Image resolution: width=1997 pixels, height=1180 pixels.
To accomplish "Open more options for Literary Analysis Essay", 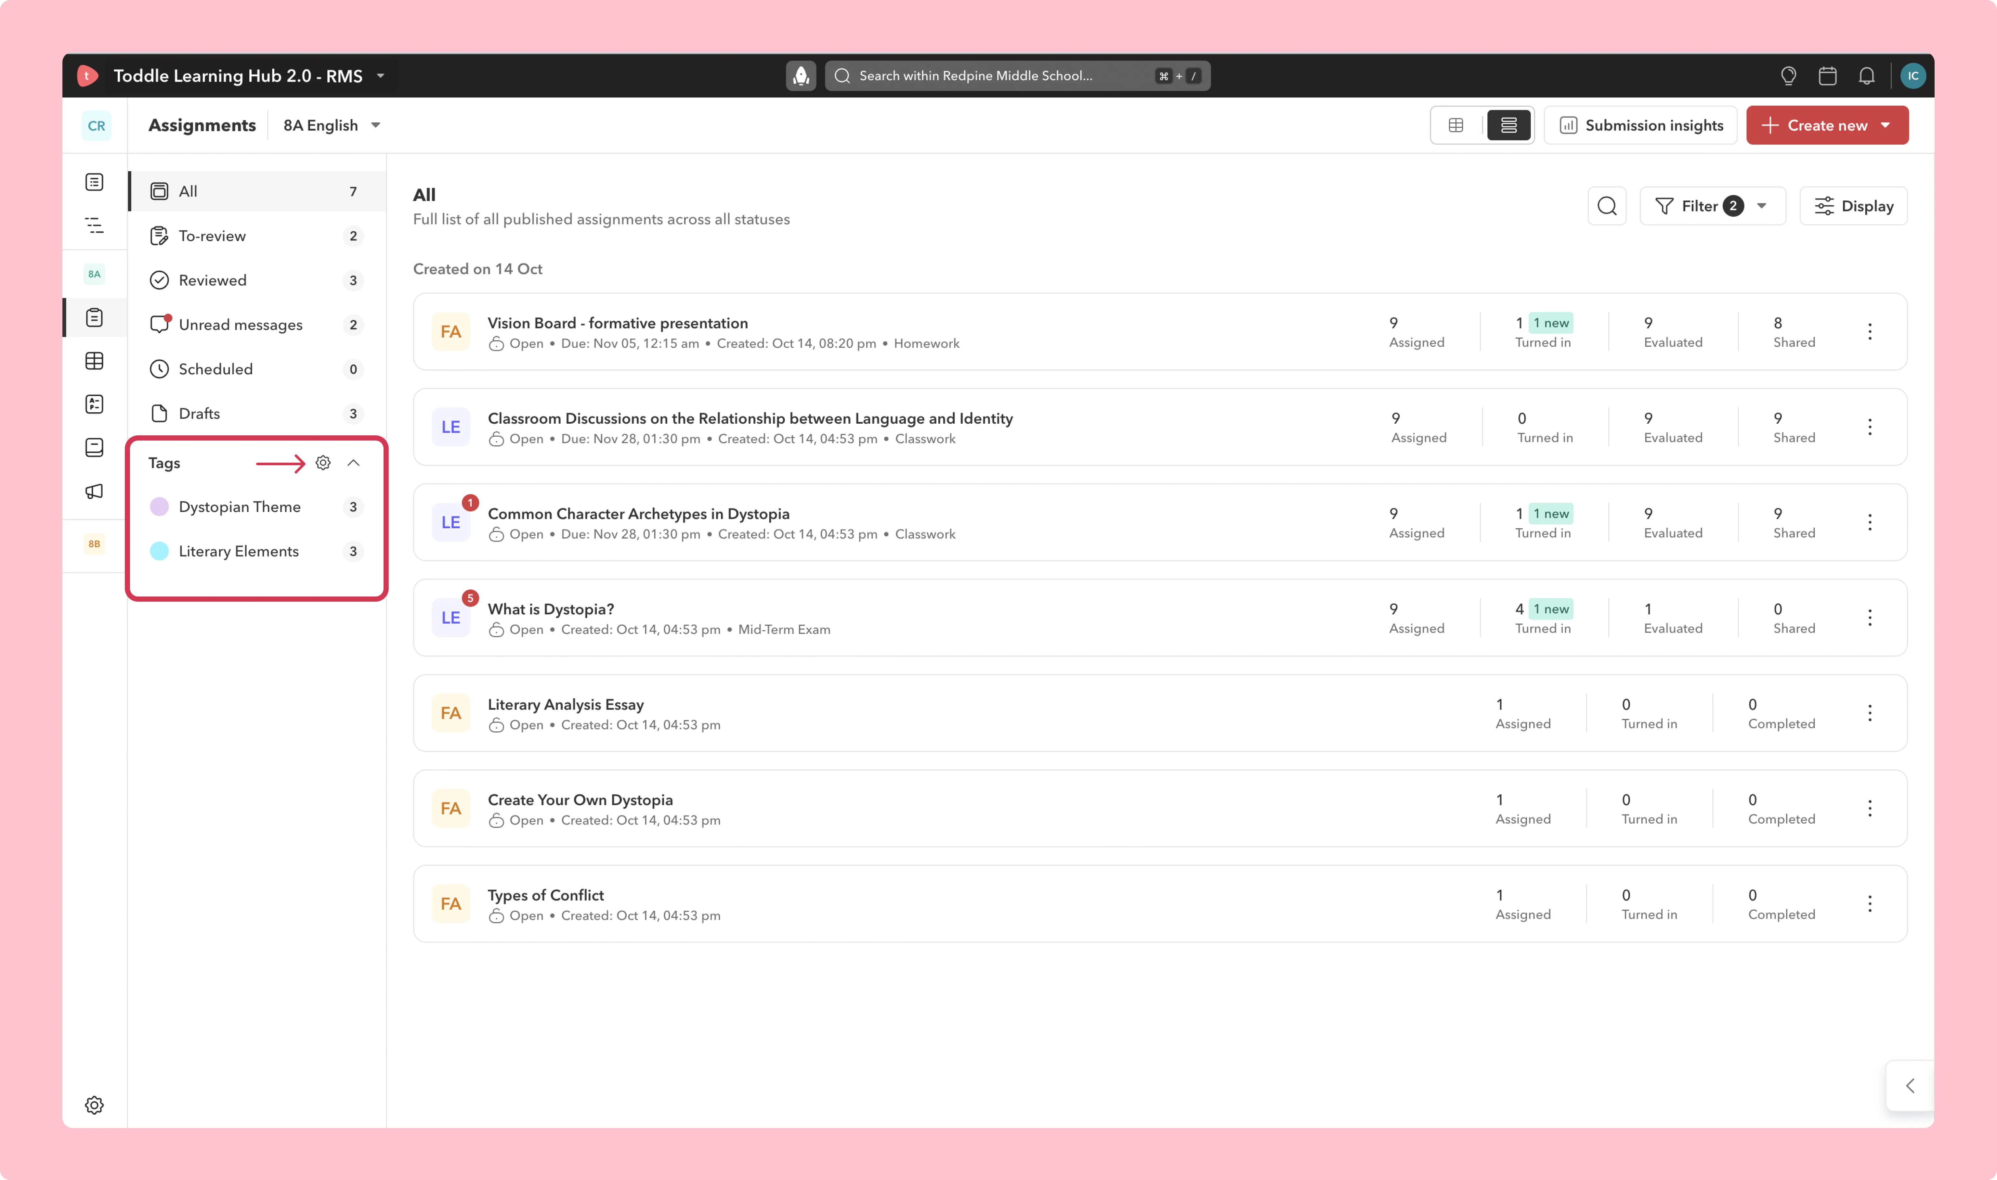I will coord(1870,713).
